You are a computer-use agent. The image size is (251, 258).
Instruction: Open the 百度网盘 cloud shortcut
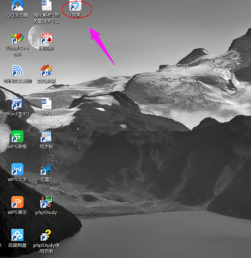click(x=17, y=235)
